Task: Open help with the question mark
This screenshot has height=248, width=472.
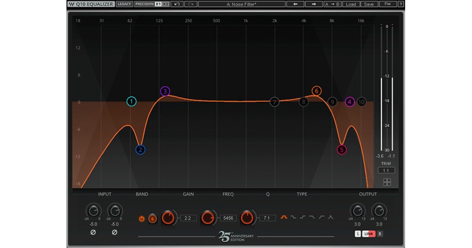Action: [401, 4]
